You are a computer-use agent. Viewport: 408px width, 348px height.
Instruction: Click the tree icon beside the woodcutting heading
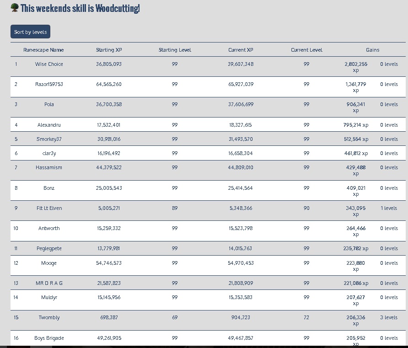(15, 8)
